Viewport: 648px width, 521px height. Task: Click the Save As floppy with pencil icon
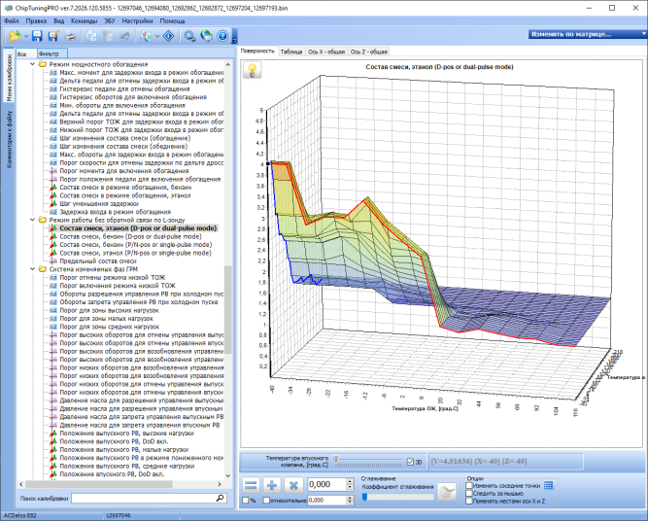click(53, 36)
